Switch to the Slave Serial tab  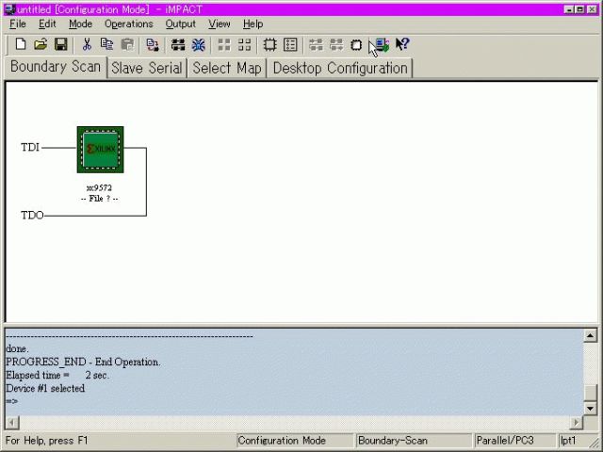tap(147, 68)
